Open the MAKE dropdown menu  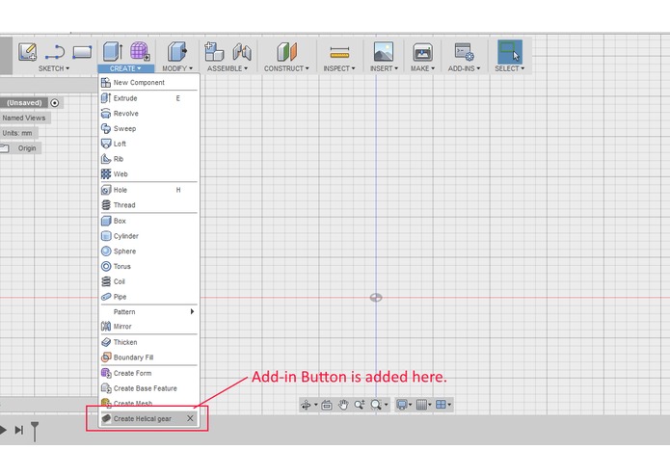pos(422,68)
